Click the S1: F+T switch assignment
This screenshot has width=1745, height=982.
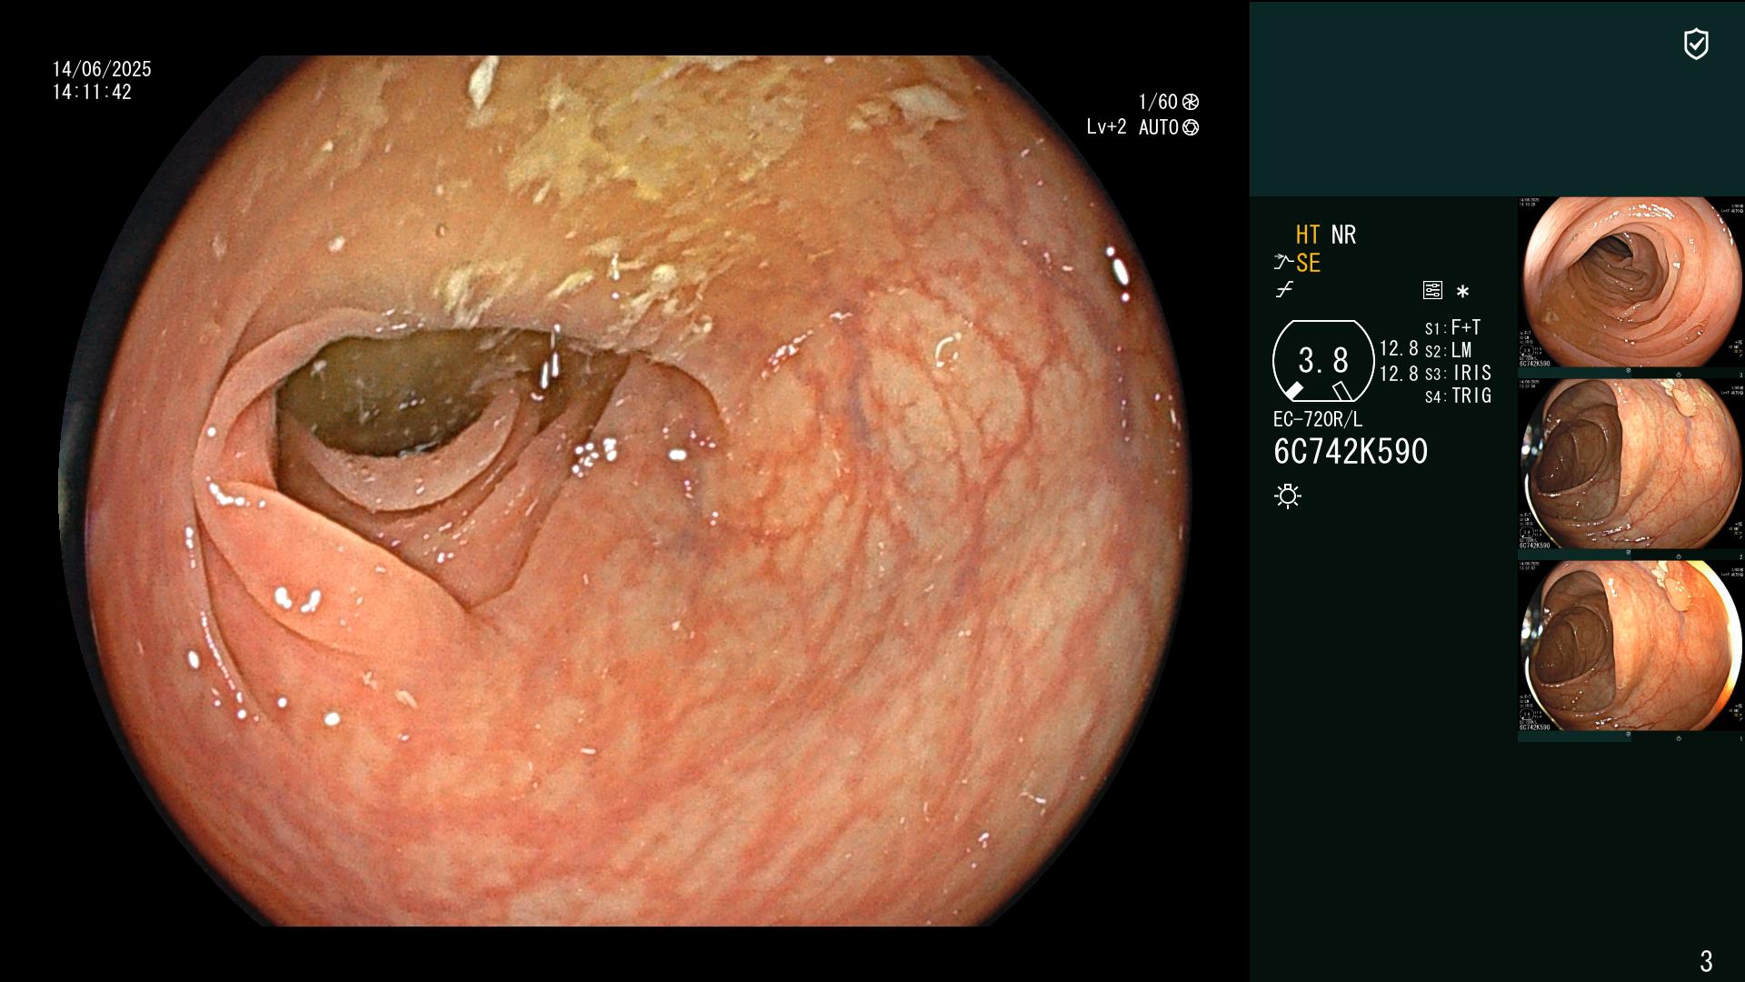coord(1452,327)
